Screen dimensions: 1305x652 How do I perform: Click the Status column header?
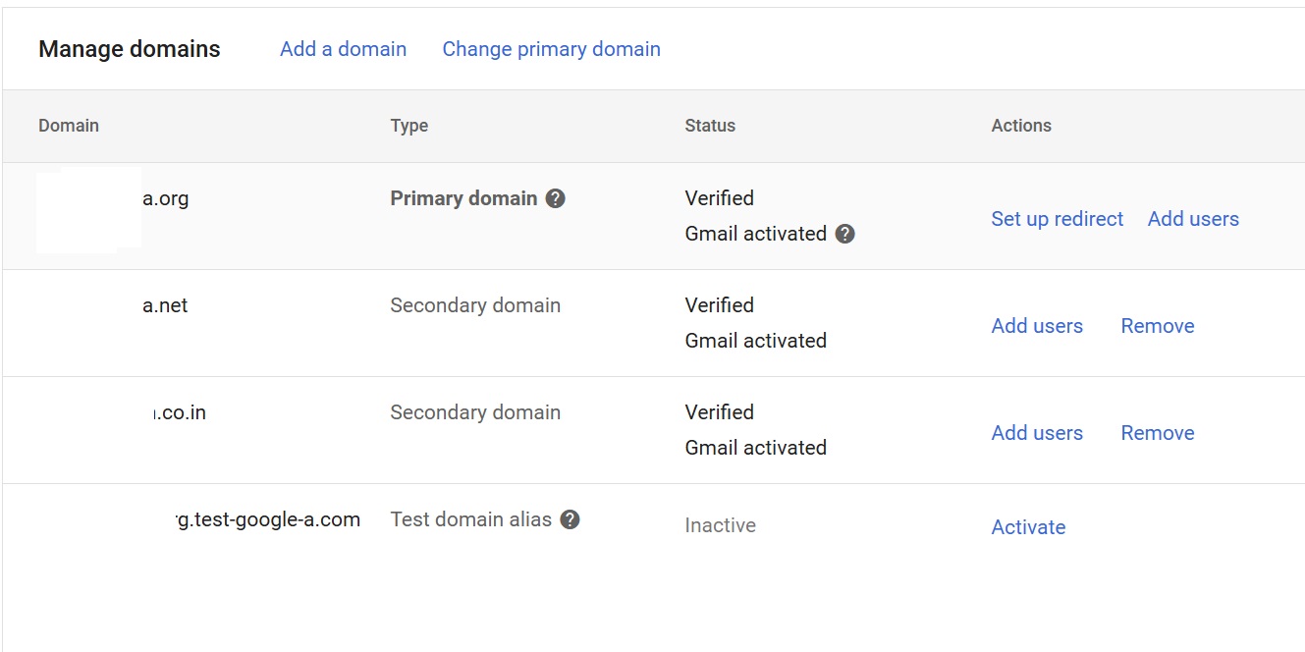point(709,126)
